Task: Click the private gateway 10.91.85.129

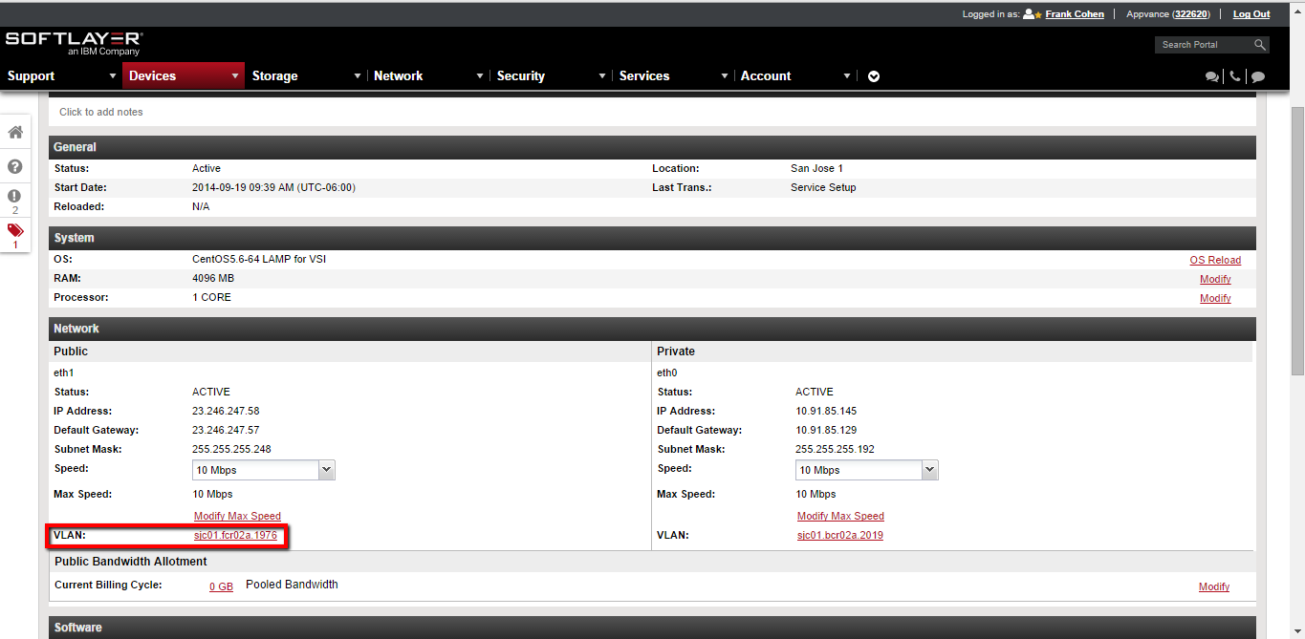Action: coord(826,430)
